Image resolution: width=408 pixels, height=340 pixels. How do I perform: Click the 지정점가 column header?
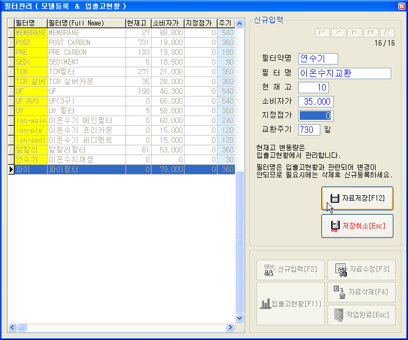(x=201, y=23)
